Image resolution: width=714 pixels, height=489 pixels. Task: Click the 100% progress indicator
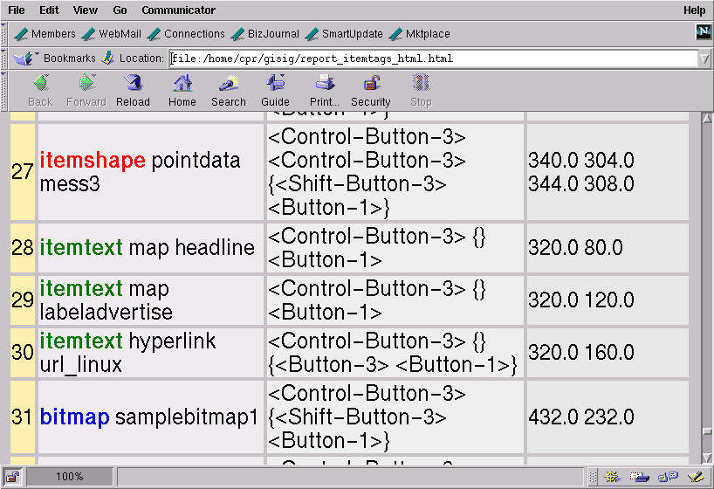click(x=69, y=477)
